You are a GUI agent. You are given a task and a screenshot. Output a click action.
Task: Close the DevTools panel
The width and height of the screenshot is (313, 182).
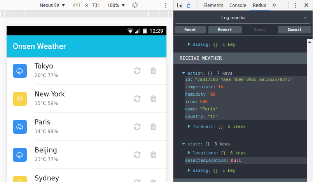(x=306, y=5)
